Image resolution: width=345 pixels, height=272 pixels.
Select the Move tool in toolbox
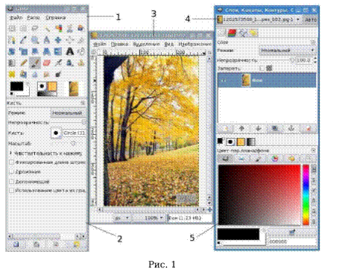58,40
